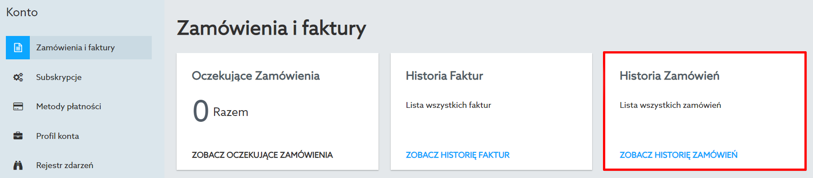The image size is (813, 178).
Task: Open the Subskrypcje sidebar item
Action: [59, 77]
